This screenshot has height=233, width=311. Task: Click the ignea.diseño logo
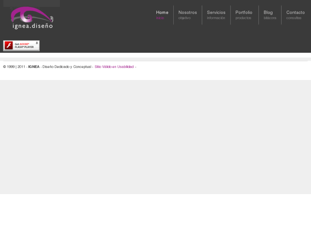coord(32,18)
